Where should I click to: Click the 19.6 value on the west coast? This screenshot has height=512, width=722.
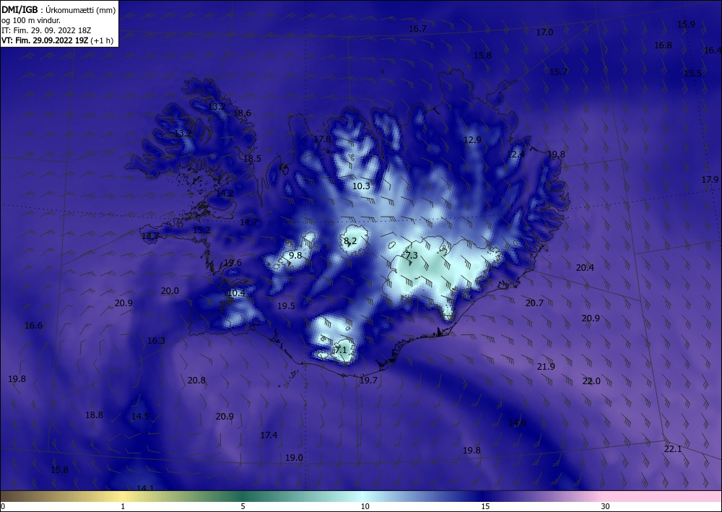point(232,262)
